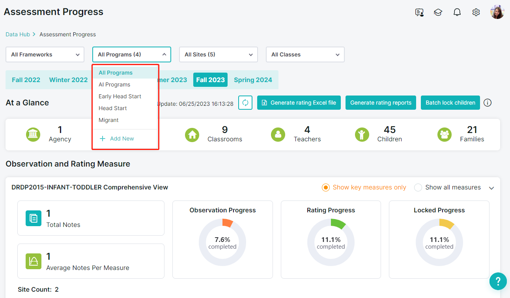Expand the All Frameworks dropdown
Image resolution: width=510 pixels, height=298 pixels.
click(45, 54)
